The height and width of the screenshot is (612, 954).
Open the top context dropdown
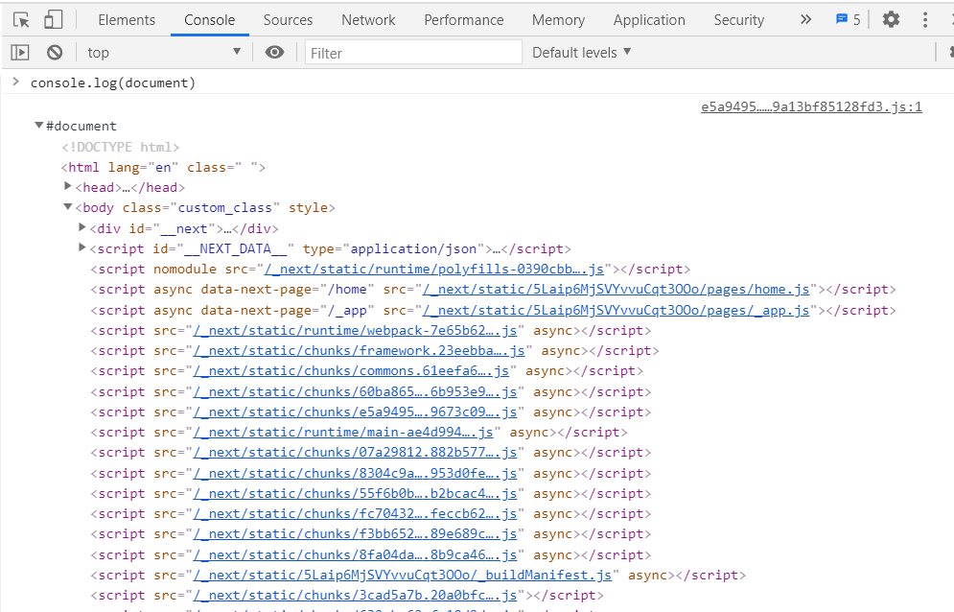pos(164,53)
